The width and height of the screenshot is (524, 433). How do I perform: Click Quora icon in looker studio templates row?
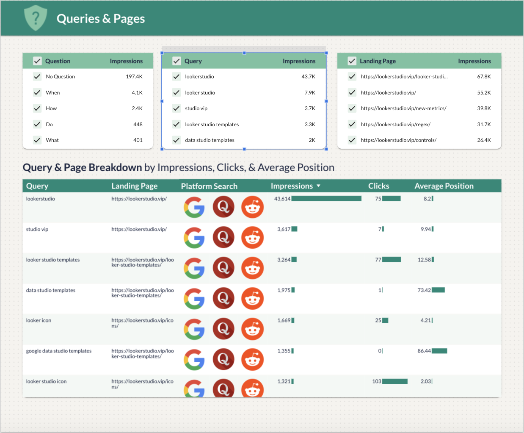pos(223,268)
